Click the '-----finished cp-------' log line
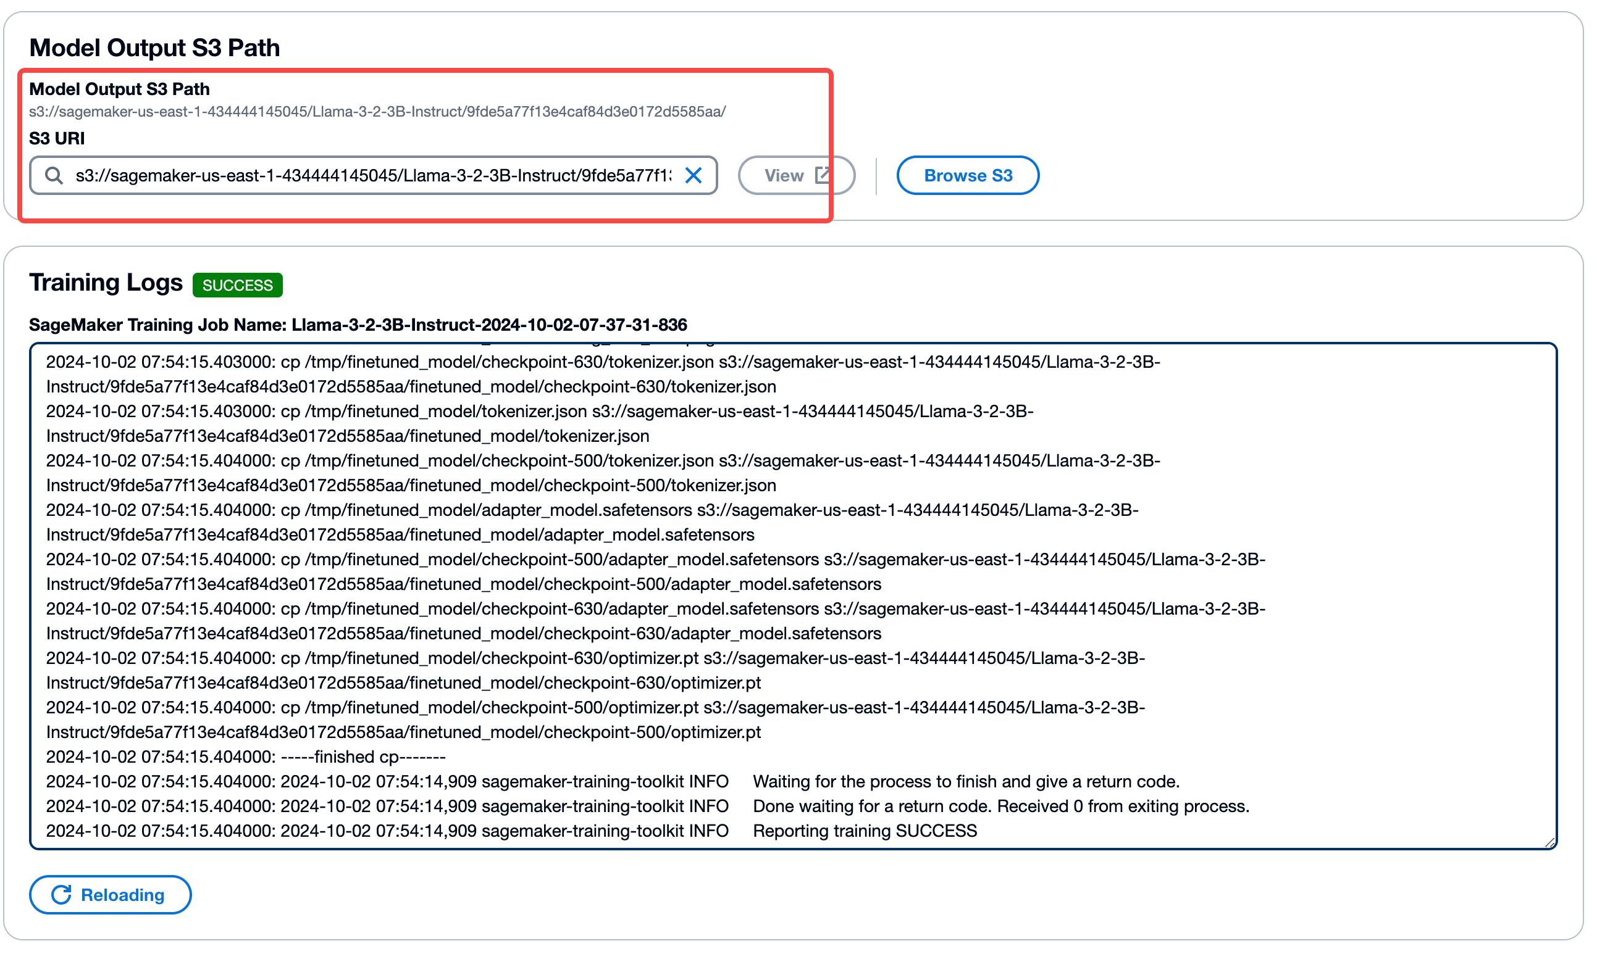 click(246, 757)
